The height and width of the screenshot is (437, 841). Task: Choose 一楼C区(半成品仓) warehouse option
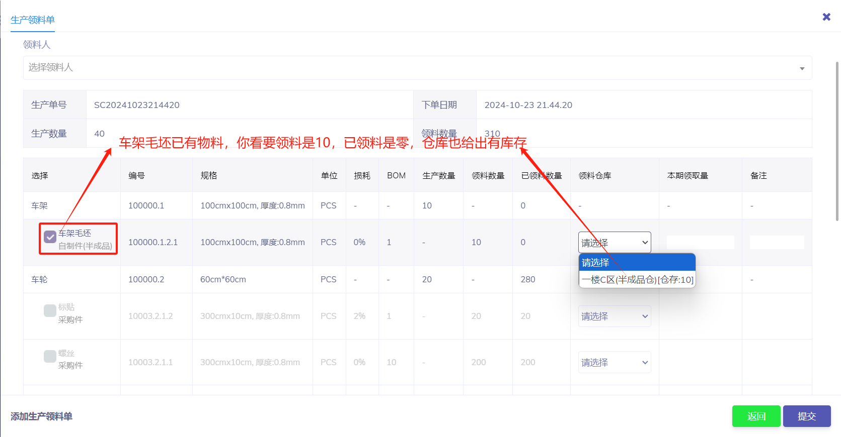tap(637, 280)
